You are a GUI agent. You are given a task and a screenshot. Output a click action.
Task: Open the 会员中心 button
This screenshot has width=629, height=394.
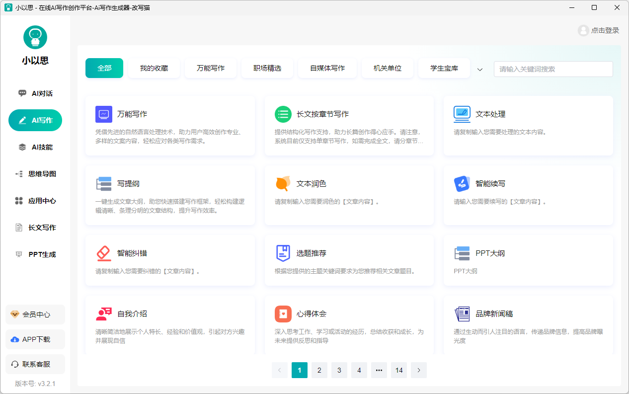[35, 315]
